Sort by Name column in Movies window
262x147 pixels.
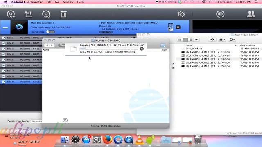click(x=46, y=50)
